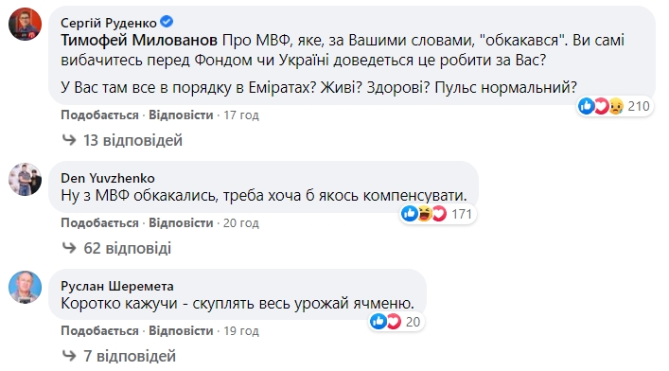669x371 pixels.
Task: Reply to Руслан Шеремета's comment with Відповісти
Action: (181, 331)
